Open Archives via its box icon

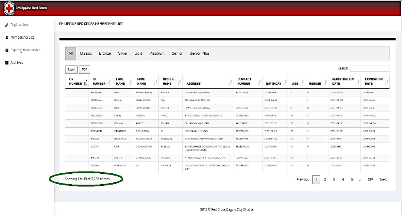(x=7, y=63)
